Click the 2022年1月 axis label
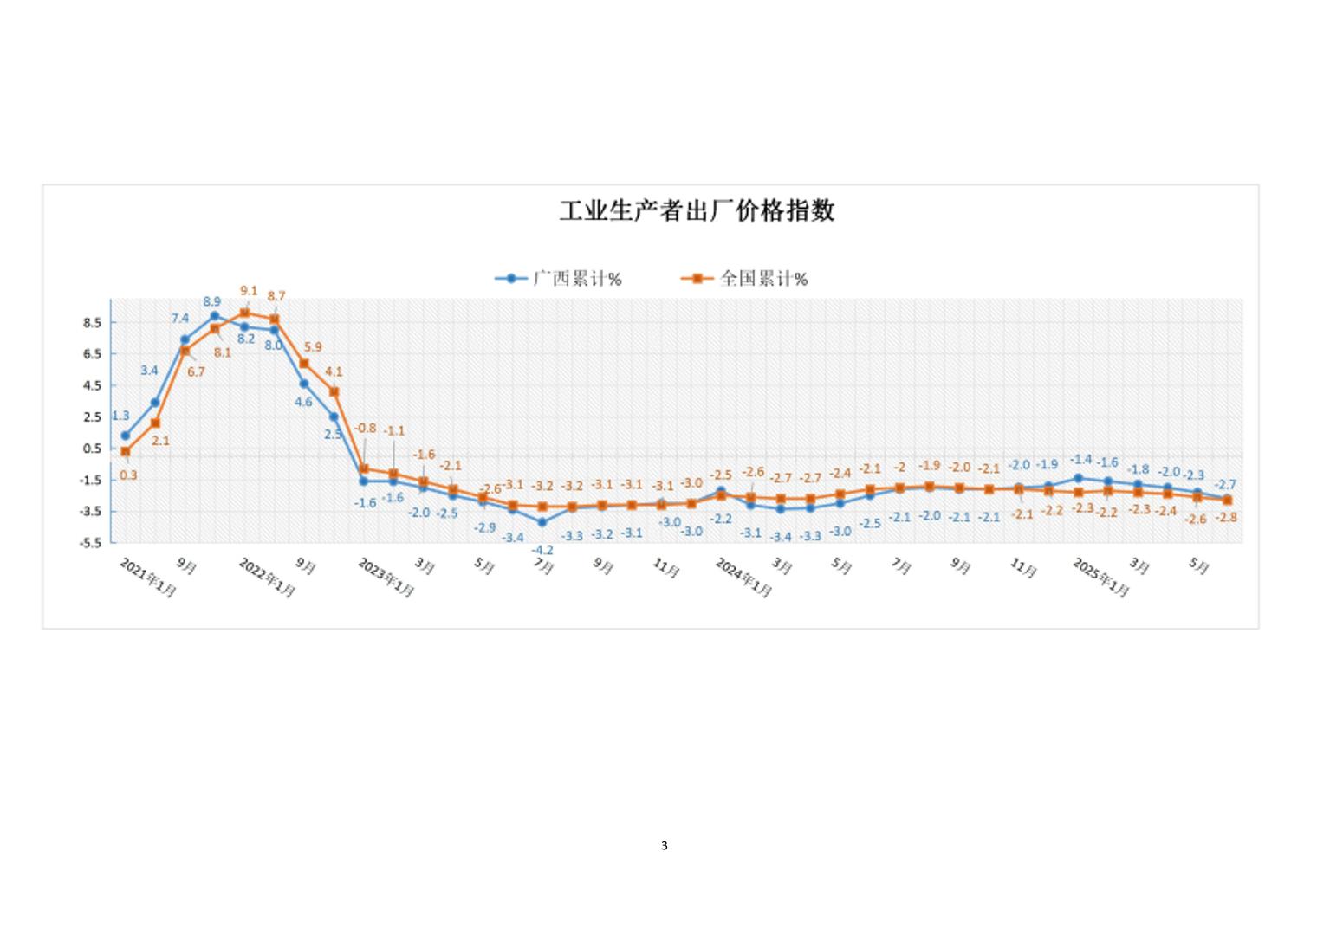Image resolution: width=1317 pixels, height=930 pixels. (268, 577)
